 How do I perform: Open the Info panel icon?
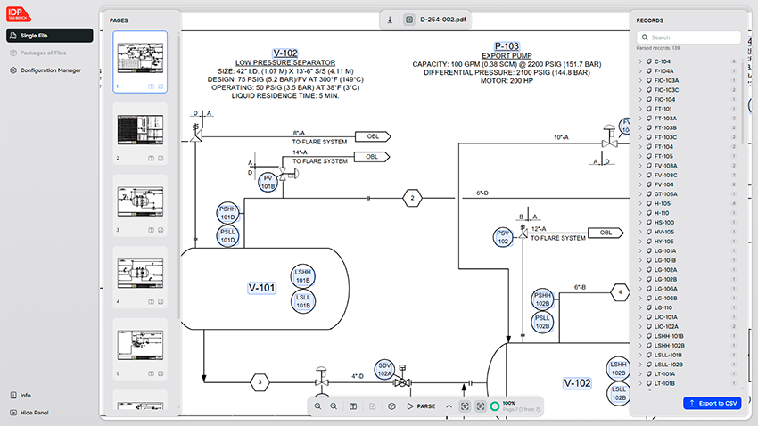tap(12, 395)
